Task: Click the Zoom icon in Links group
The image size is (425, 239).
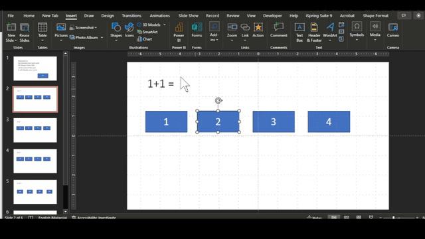Action: 232,27
